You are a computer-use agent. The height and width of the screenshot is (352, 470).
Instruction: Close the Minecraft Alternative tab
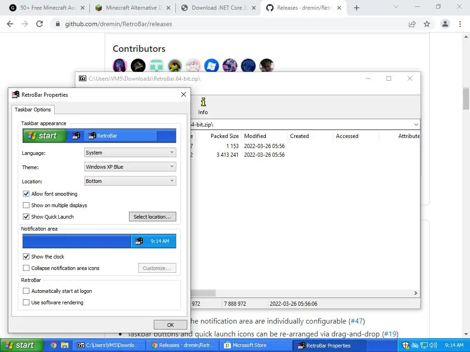tap(168, 8)
